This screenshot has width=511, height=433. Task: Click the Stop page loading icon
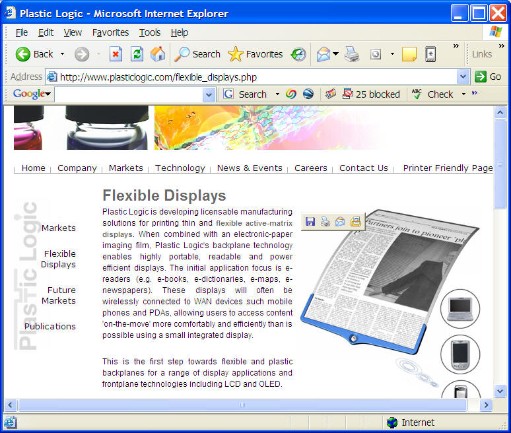116,54
